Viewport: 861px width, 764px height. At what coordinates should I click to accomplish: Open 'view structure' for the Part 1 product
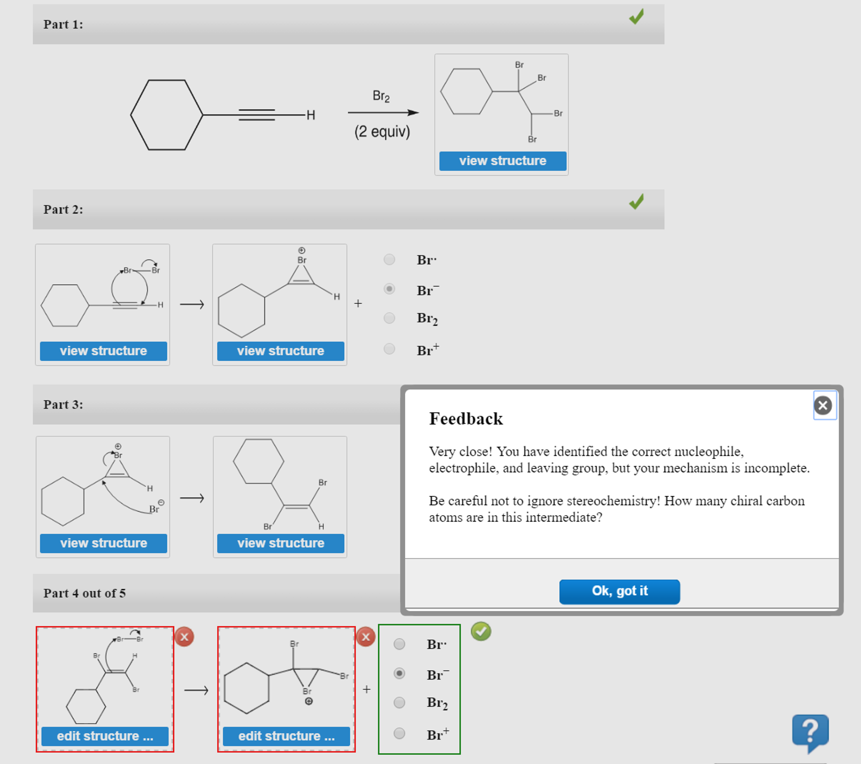(502, 161)
